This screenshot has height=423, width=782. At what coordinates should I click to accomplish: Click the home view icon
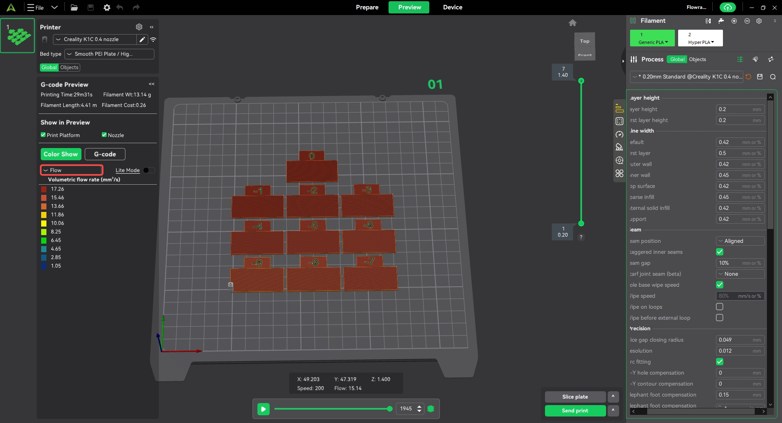pyautogui.click(x=572, y=23)
